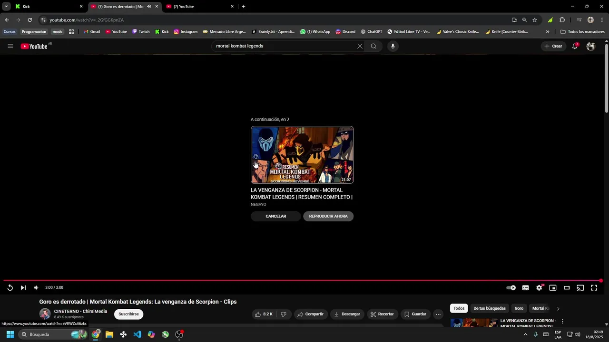Viewport: 609px width, 342px height.
Task: Open a new browser tab
Action: tap(244, 7)
